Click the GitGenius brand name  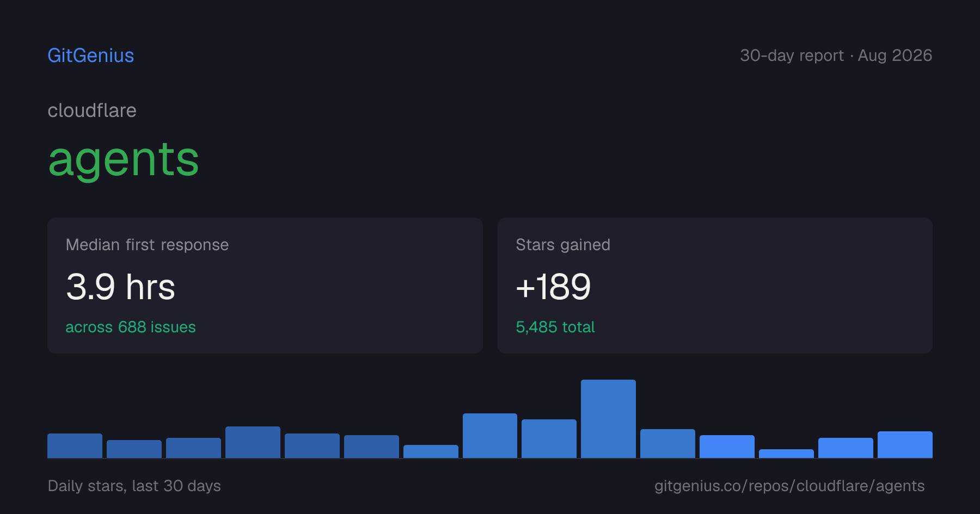[x=91, y=55]
